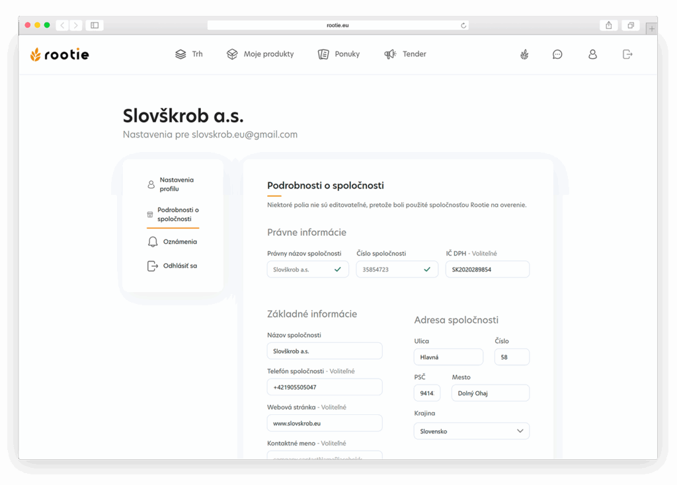Click inside the IČ DPH input field
This screenshot has width=677, height=485.
point(487,269)
